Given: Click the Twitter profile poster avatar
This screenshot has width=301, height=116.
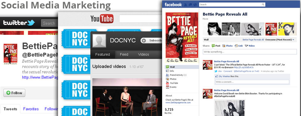Looking at the screenshot, I should (10, 54).
